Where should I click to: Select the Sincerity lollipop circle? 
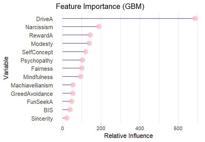67,118
